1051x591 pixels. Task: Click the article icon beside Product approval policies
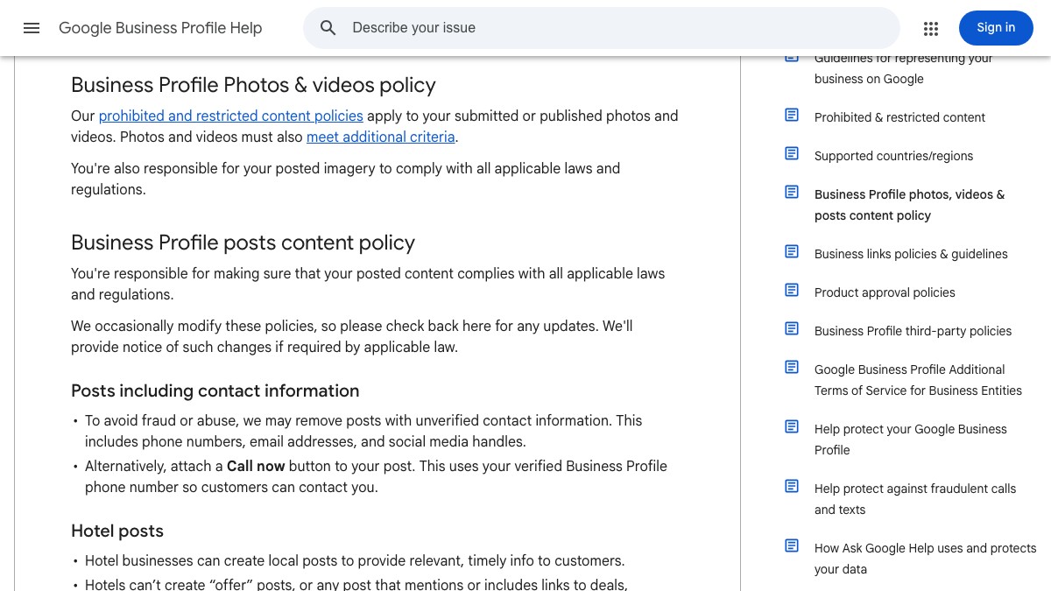792,290
